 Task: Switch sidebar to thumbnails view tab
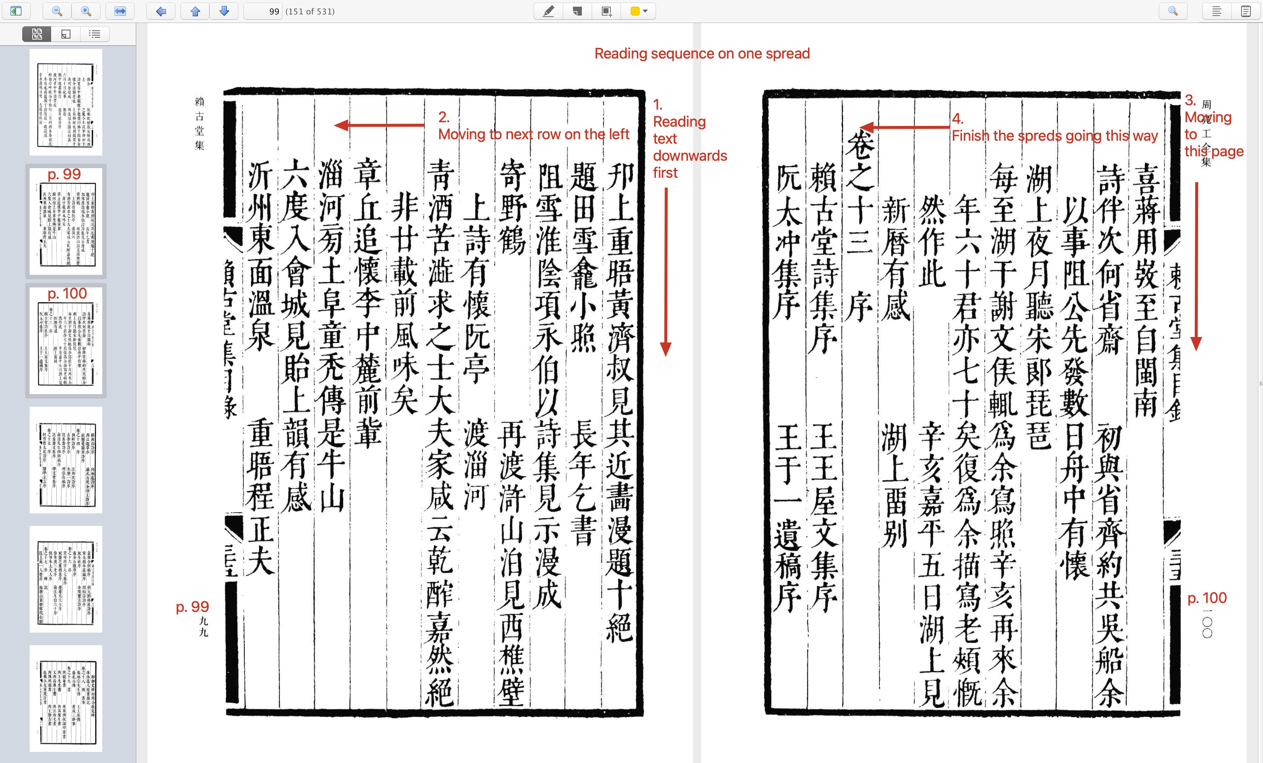37,34
